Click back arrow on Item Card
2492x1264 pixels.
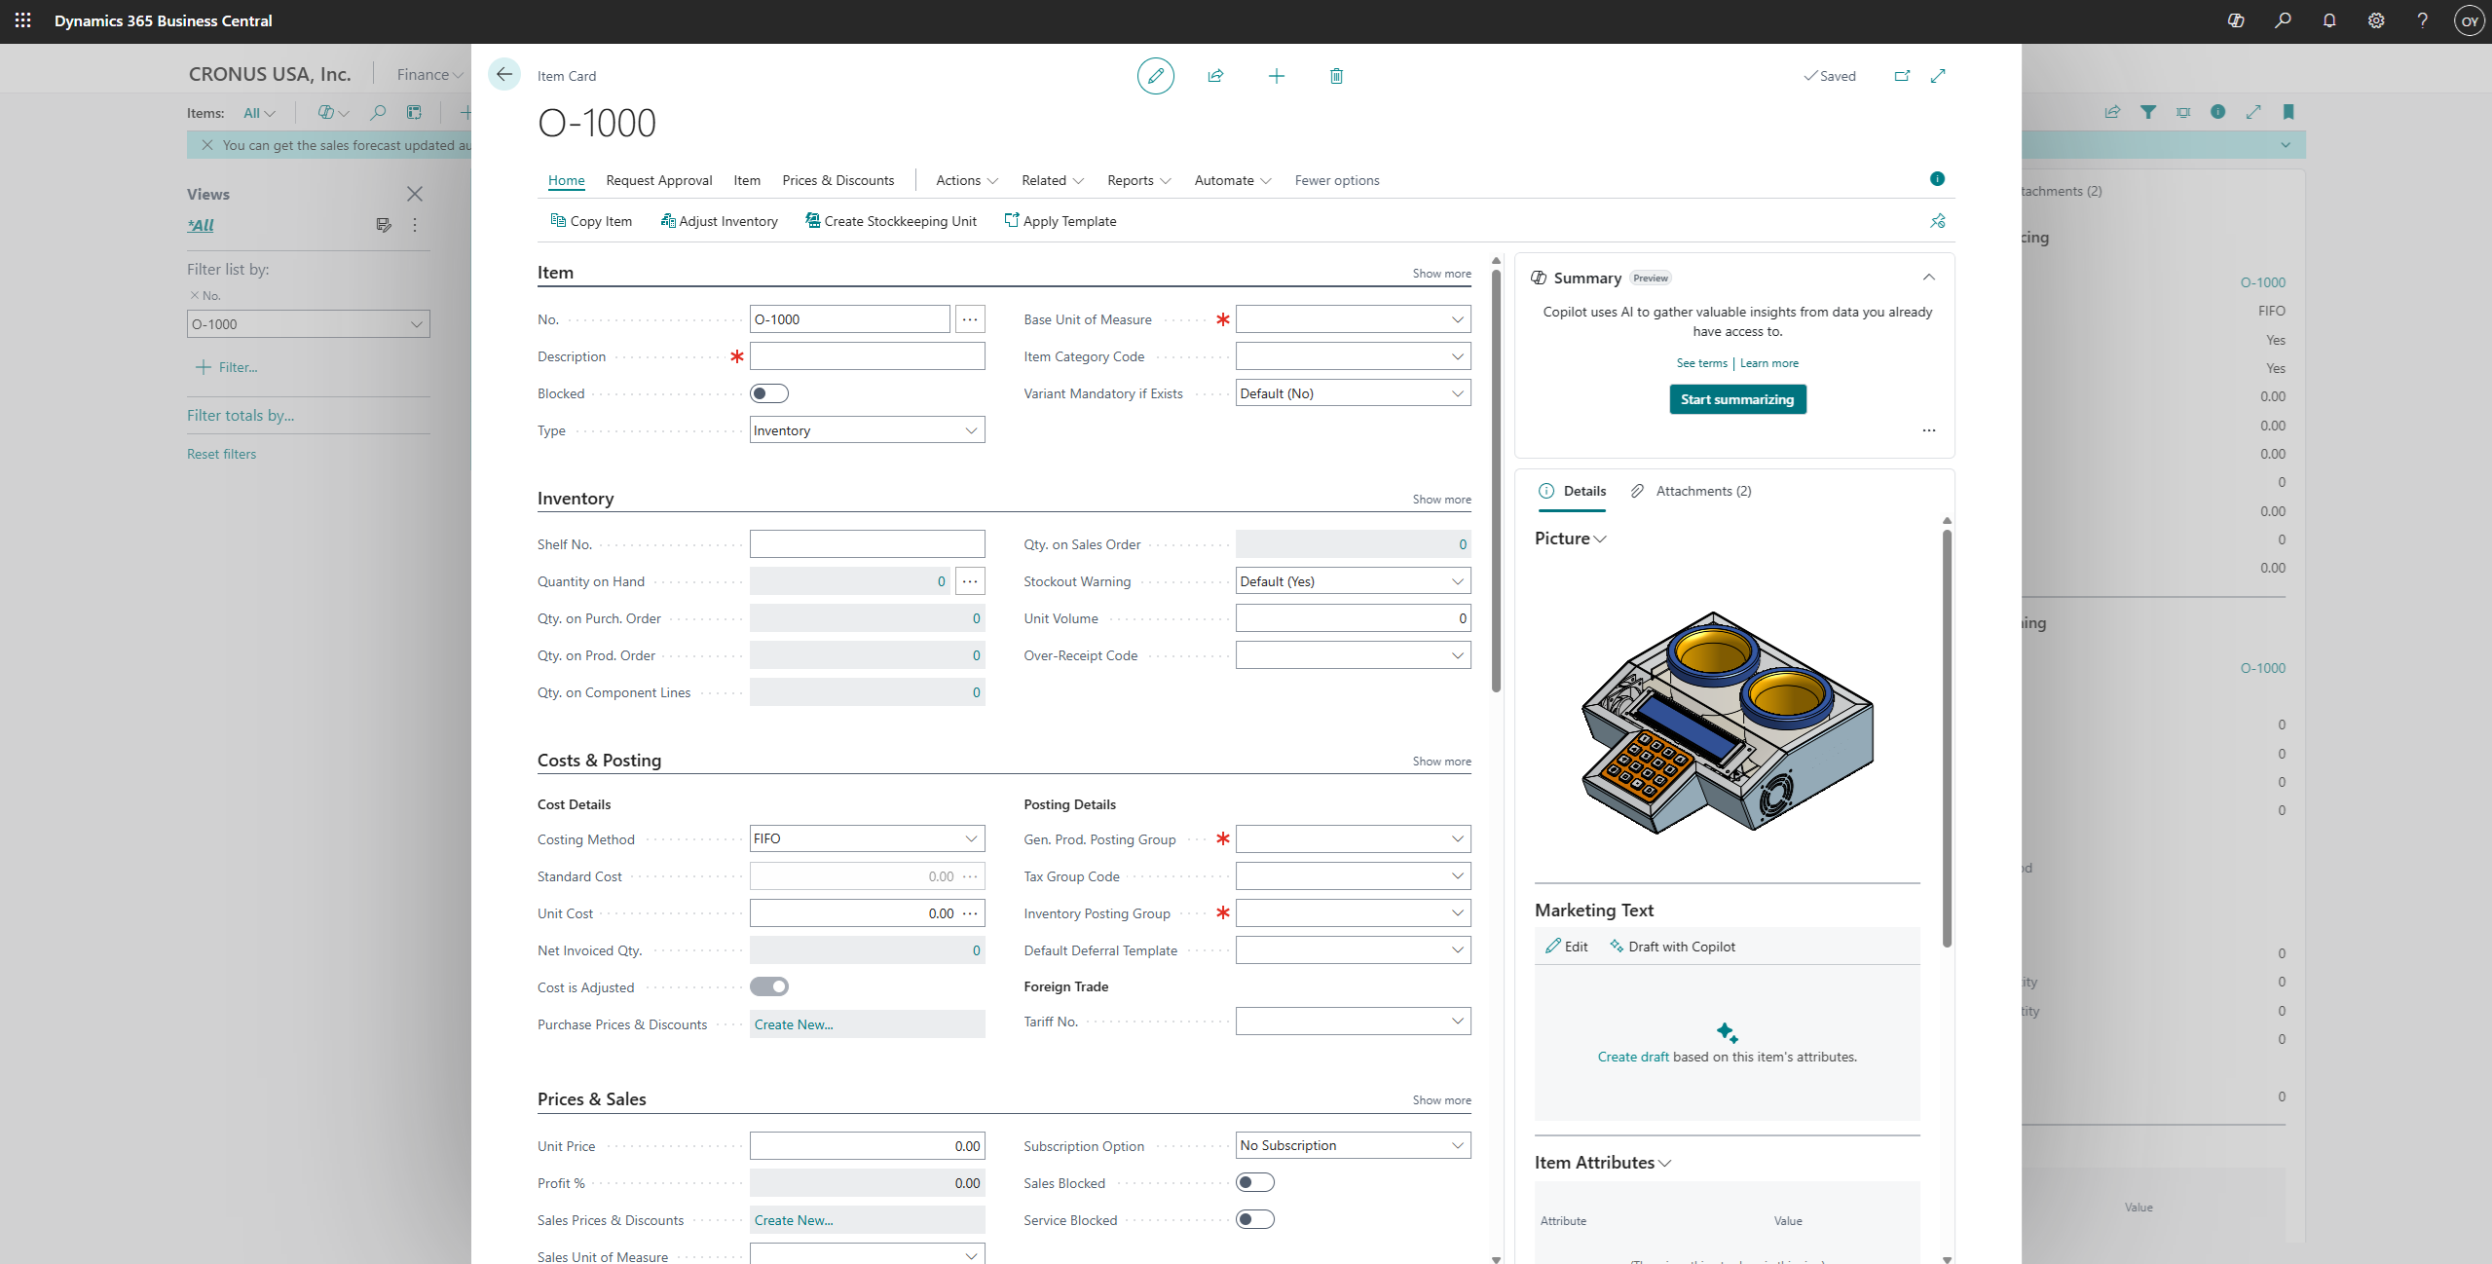click(504, 75)
